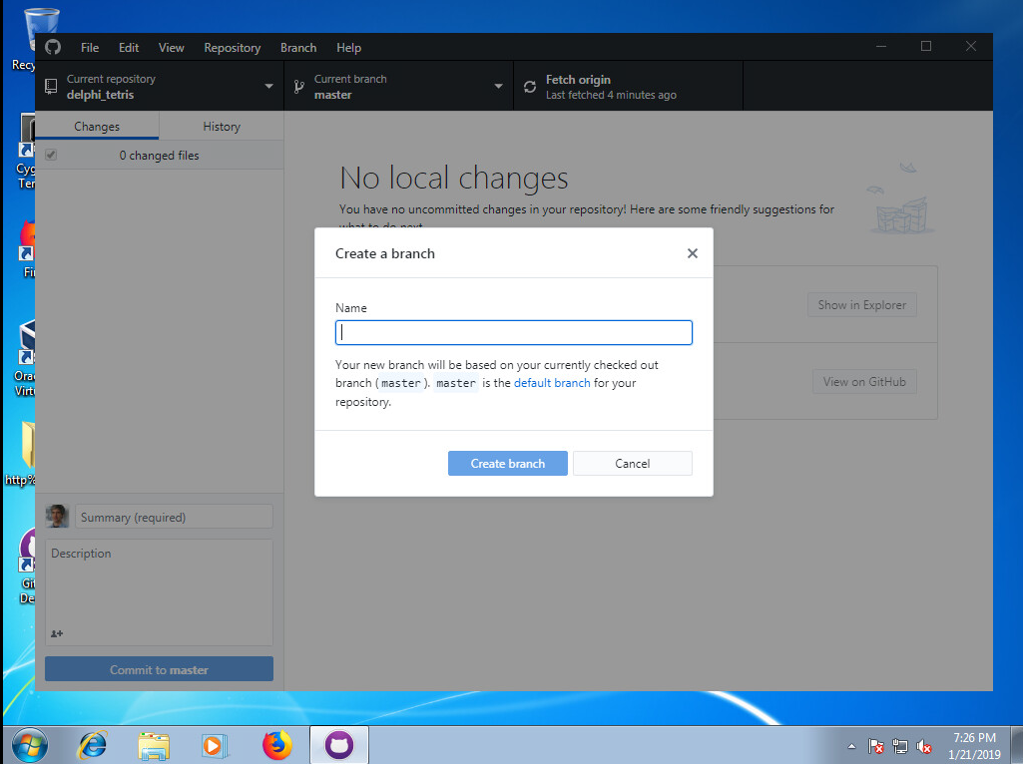The height and width of the screenshot is (764, 1023).
Task: Open the Repository menu
Action: (232, 48)
